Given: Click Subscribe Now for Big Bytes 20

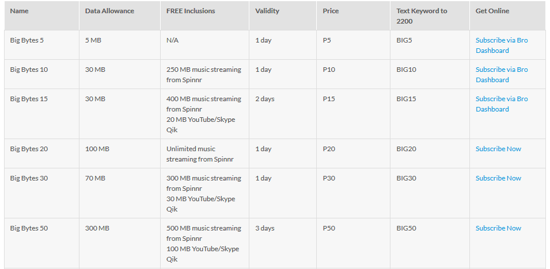Looking at the screenshot, I should tap(498, 149).
